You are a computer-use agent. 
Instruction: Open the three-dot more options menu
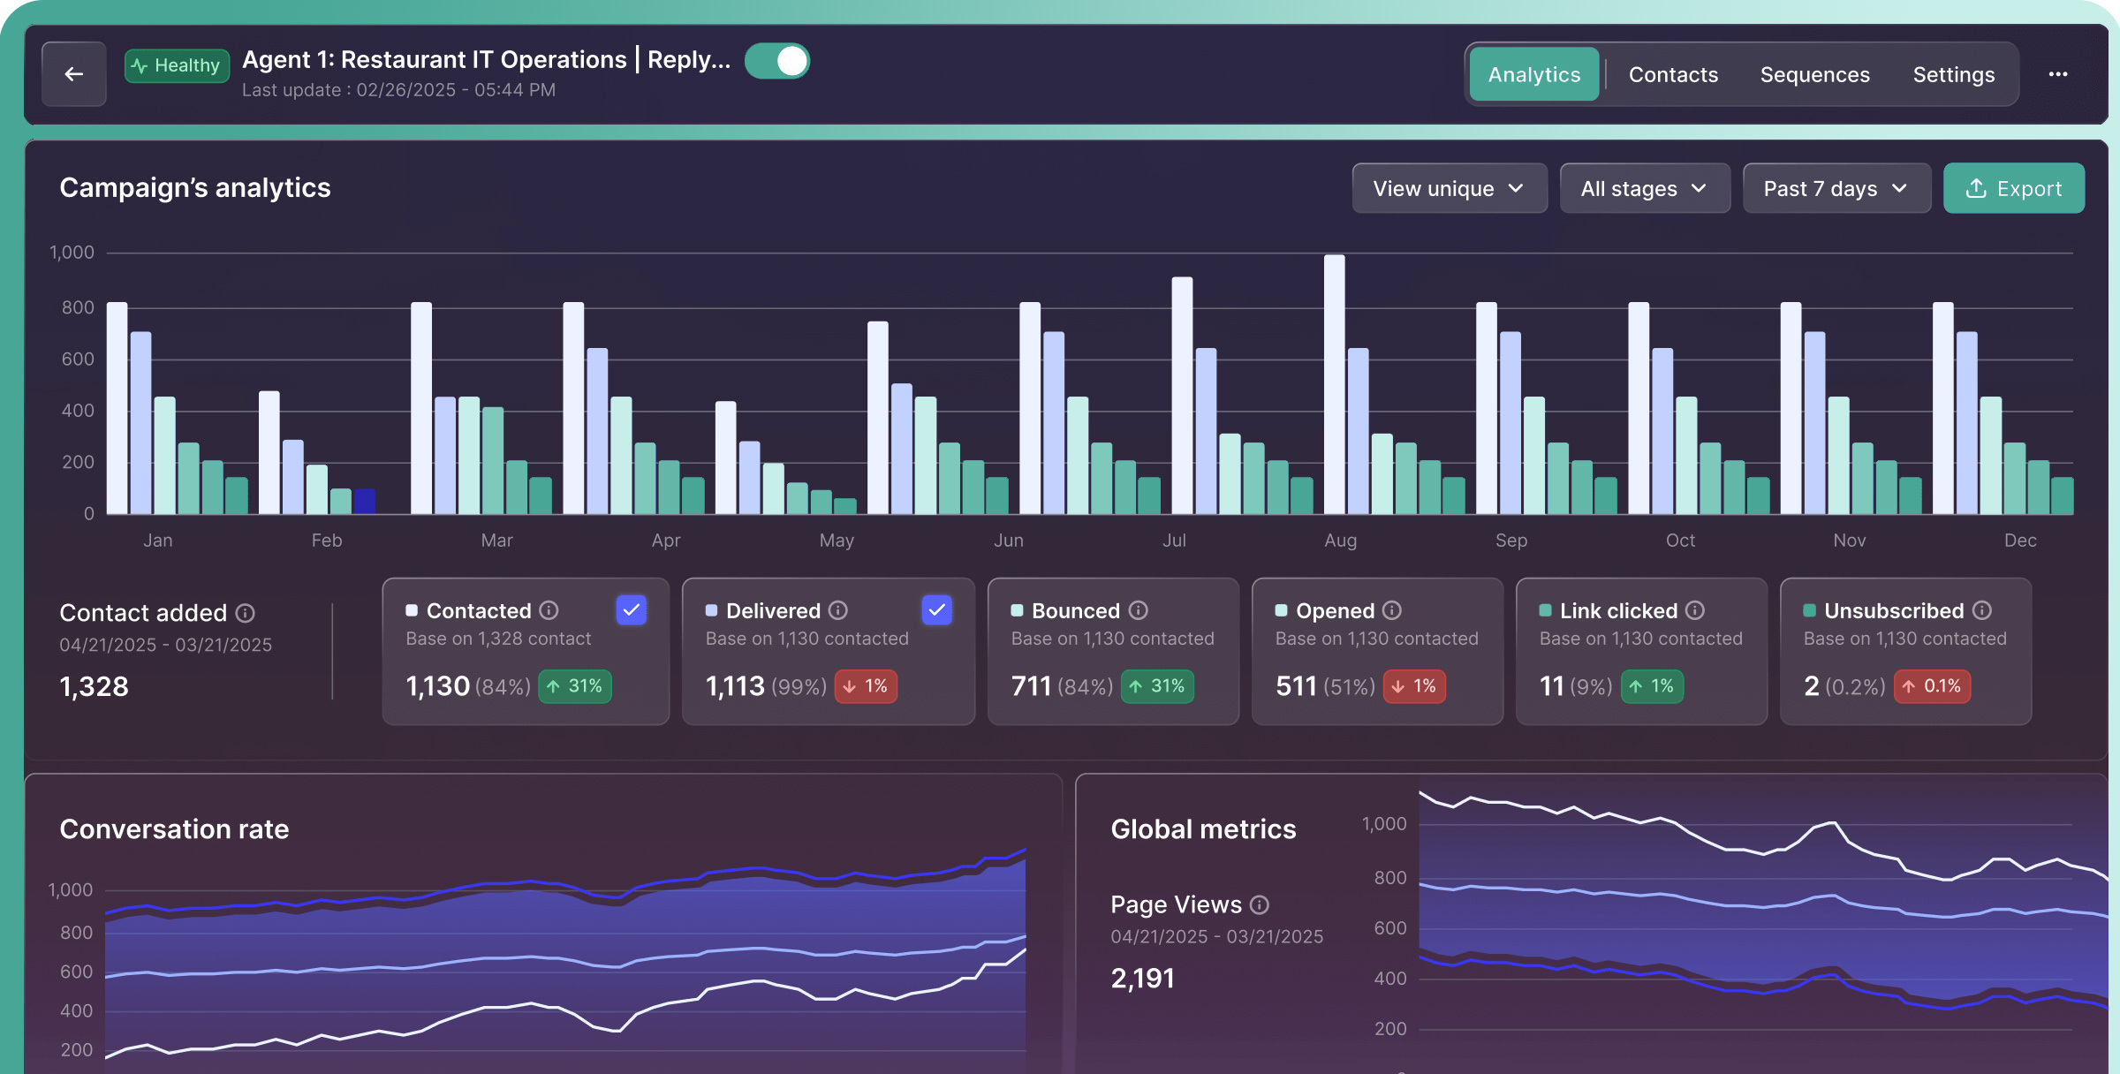pos(2057,74)
